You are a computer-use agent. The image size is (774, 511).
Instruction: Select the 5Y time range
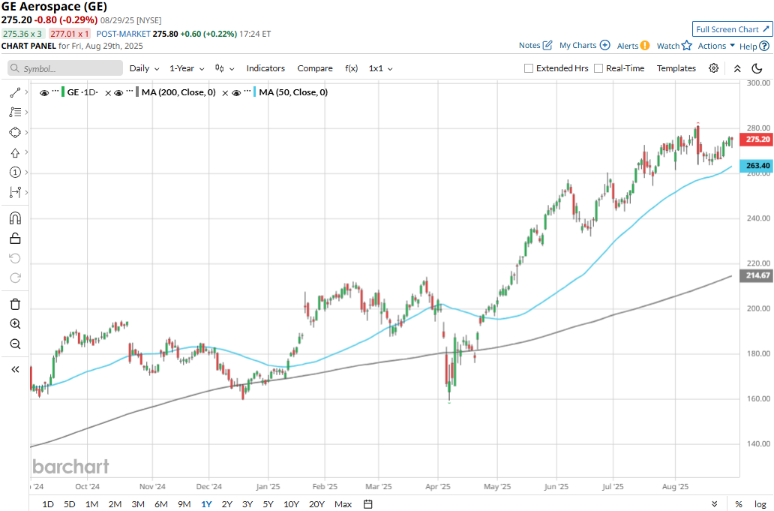tap(268, 504)
